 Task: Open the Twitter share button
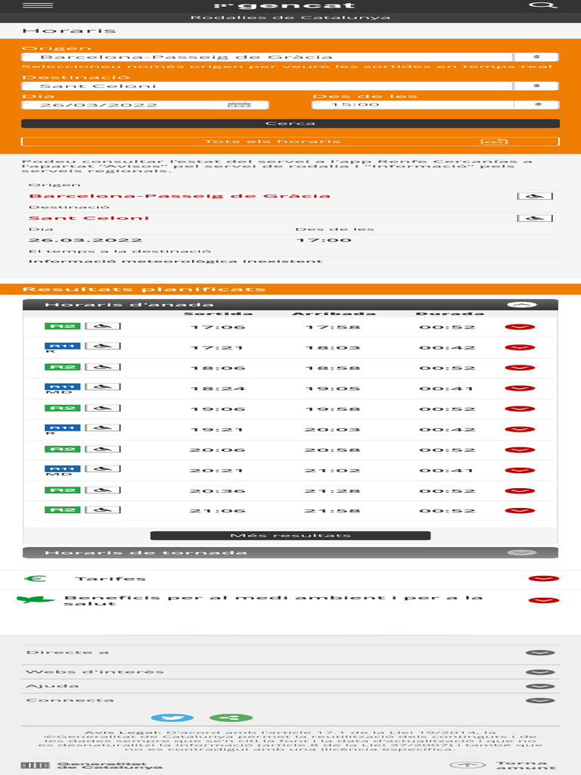(x=172, y=717)
